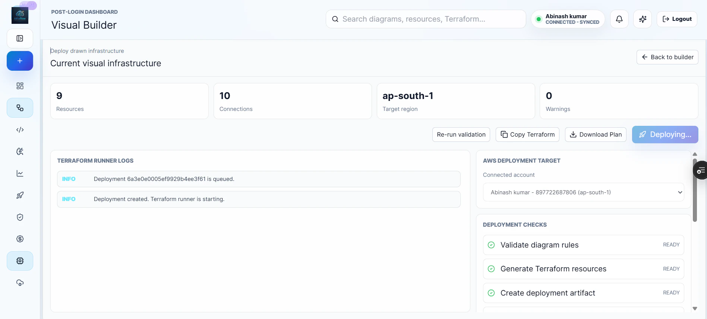This screenshot has width=707, height=319.
Task: Click Re-run validation
Action: (x=461, y=134)
